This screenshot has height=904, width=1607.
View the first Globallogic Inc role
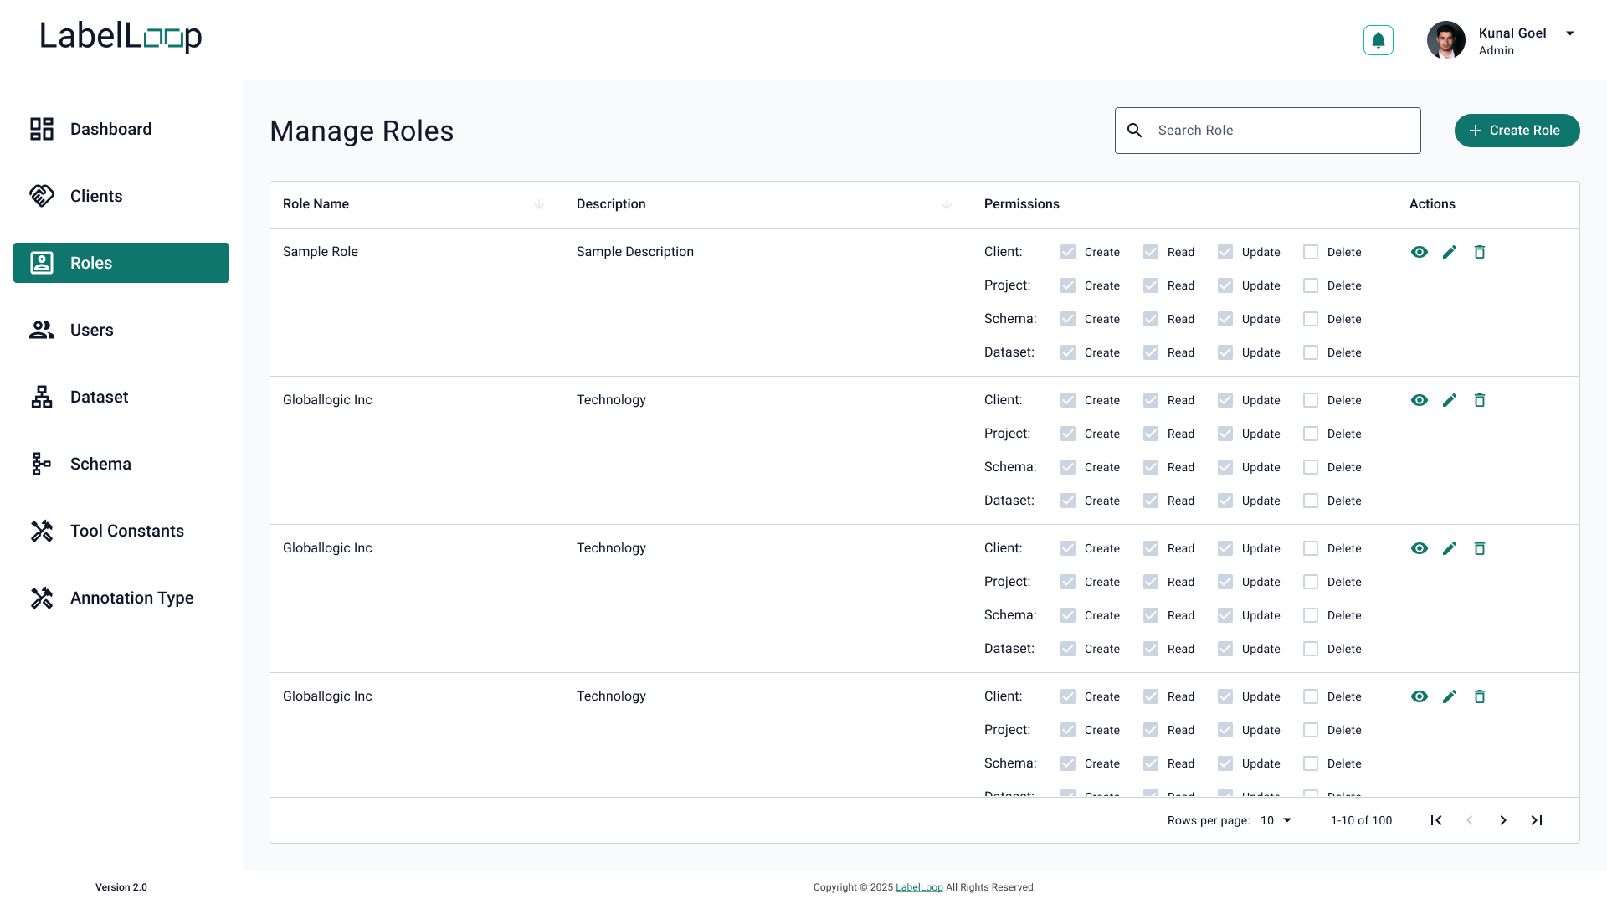coord(1420,400)
